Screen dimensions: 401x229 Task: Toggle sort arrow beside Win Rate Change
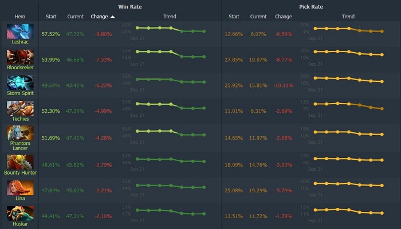pos(112,17)
